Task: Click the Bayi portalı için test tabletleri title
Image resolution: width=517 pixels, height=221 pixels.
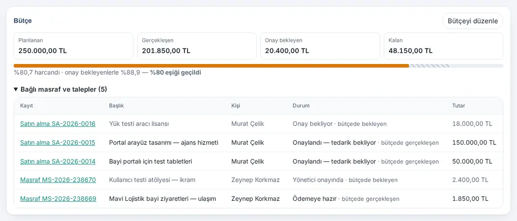Action: [150, 162]
